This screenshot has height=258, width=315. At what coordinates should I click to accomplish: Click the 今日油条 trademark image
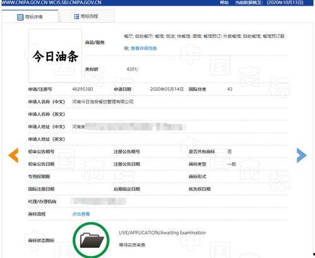pyautogui.click(x=55, y=56)
